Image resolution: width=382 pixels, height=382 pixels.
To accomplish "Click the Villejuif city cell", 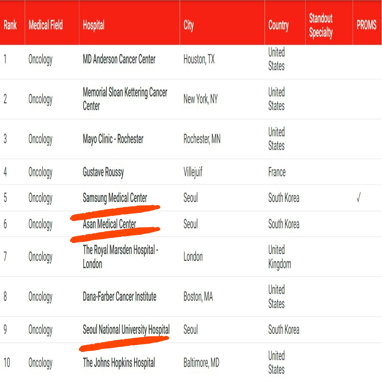I will click(x=193, y=173).
